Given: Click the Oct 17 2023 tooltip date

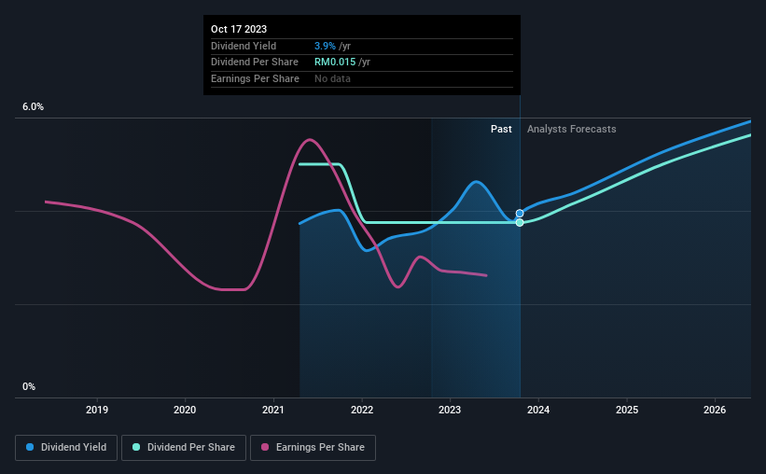Looking at the screenshot, I should coord(239,29).
